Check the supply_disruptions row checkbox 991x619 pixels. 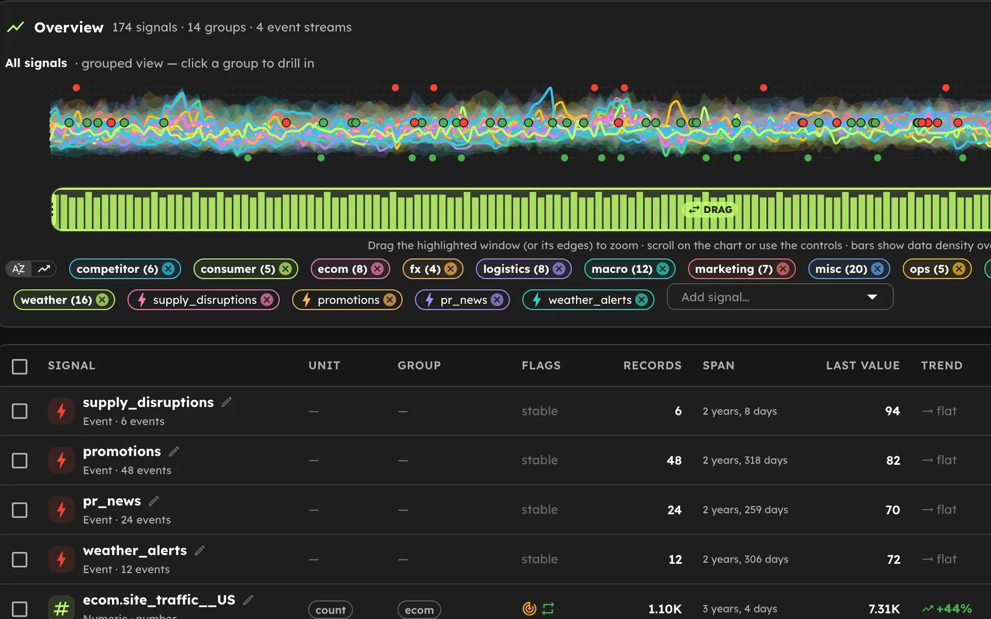pos(20,411)
